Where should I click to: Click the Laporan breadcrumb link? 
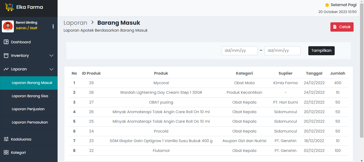pos(75,23)
